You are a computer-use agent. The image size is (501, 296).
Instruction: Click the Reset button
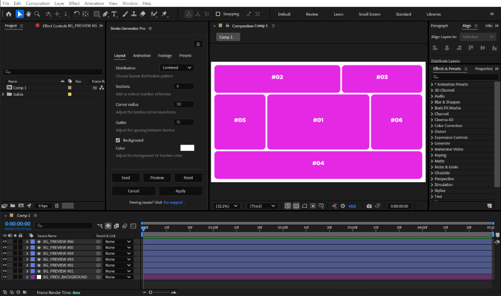[x=188, y=178]
